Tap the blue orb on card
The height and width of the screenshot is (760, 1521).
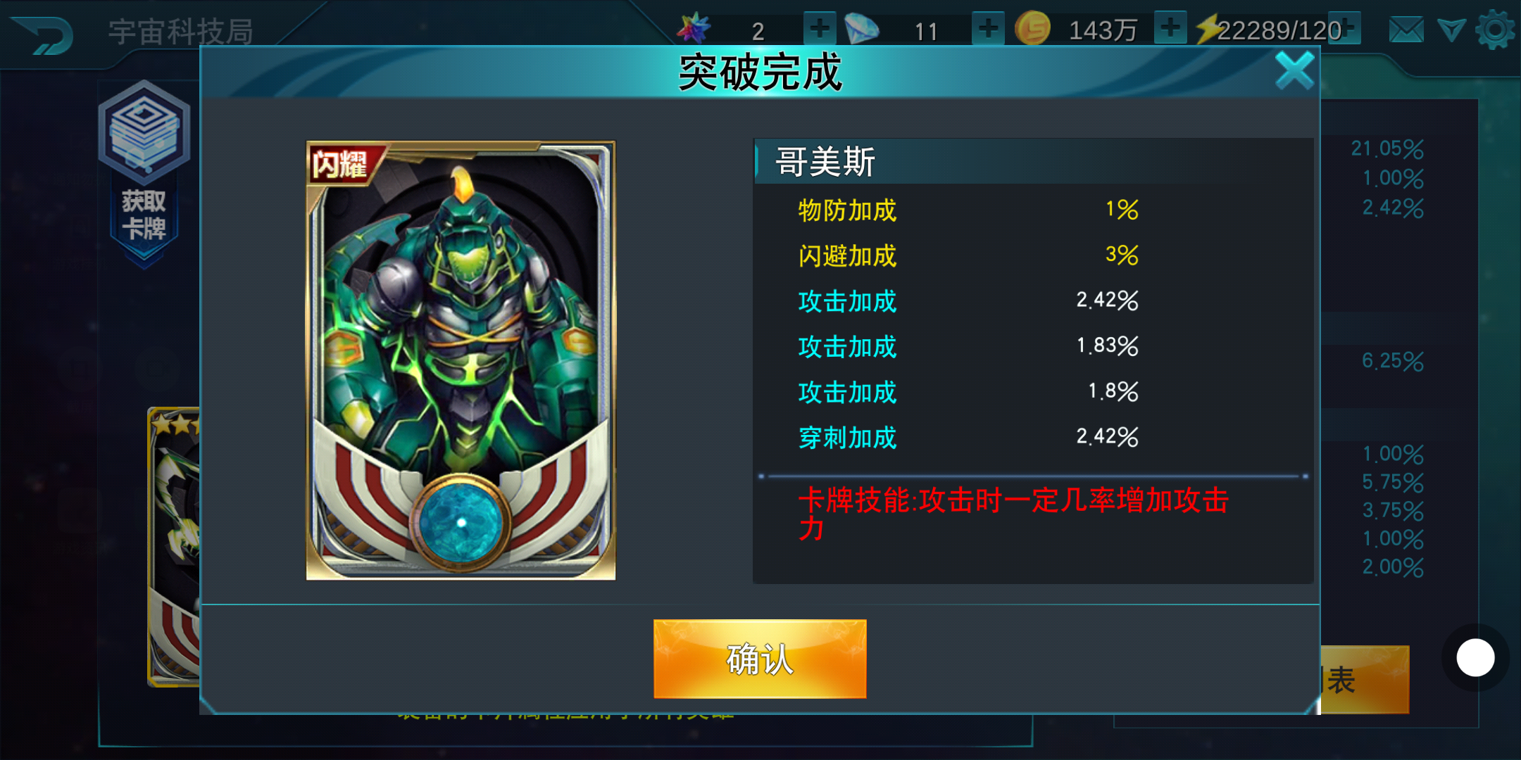(x=461, y=522)
